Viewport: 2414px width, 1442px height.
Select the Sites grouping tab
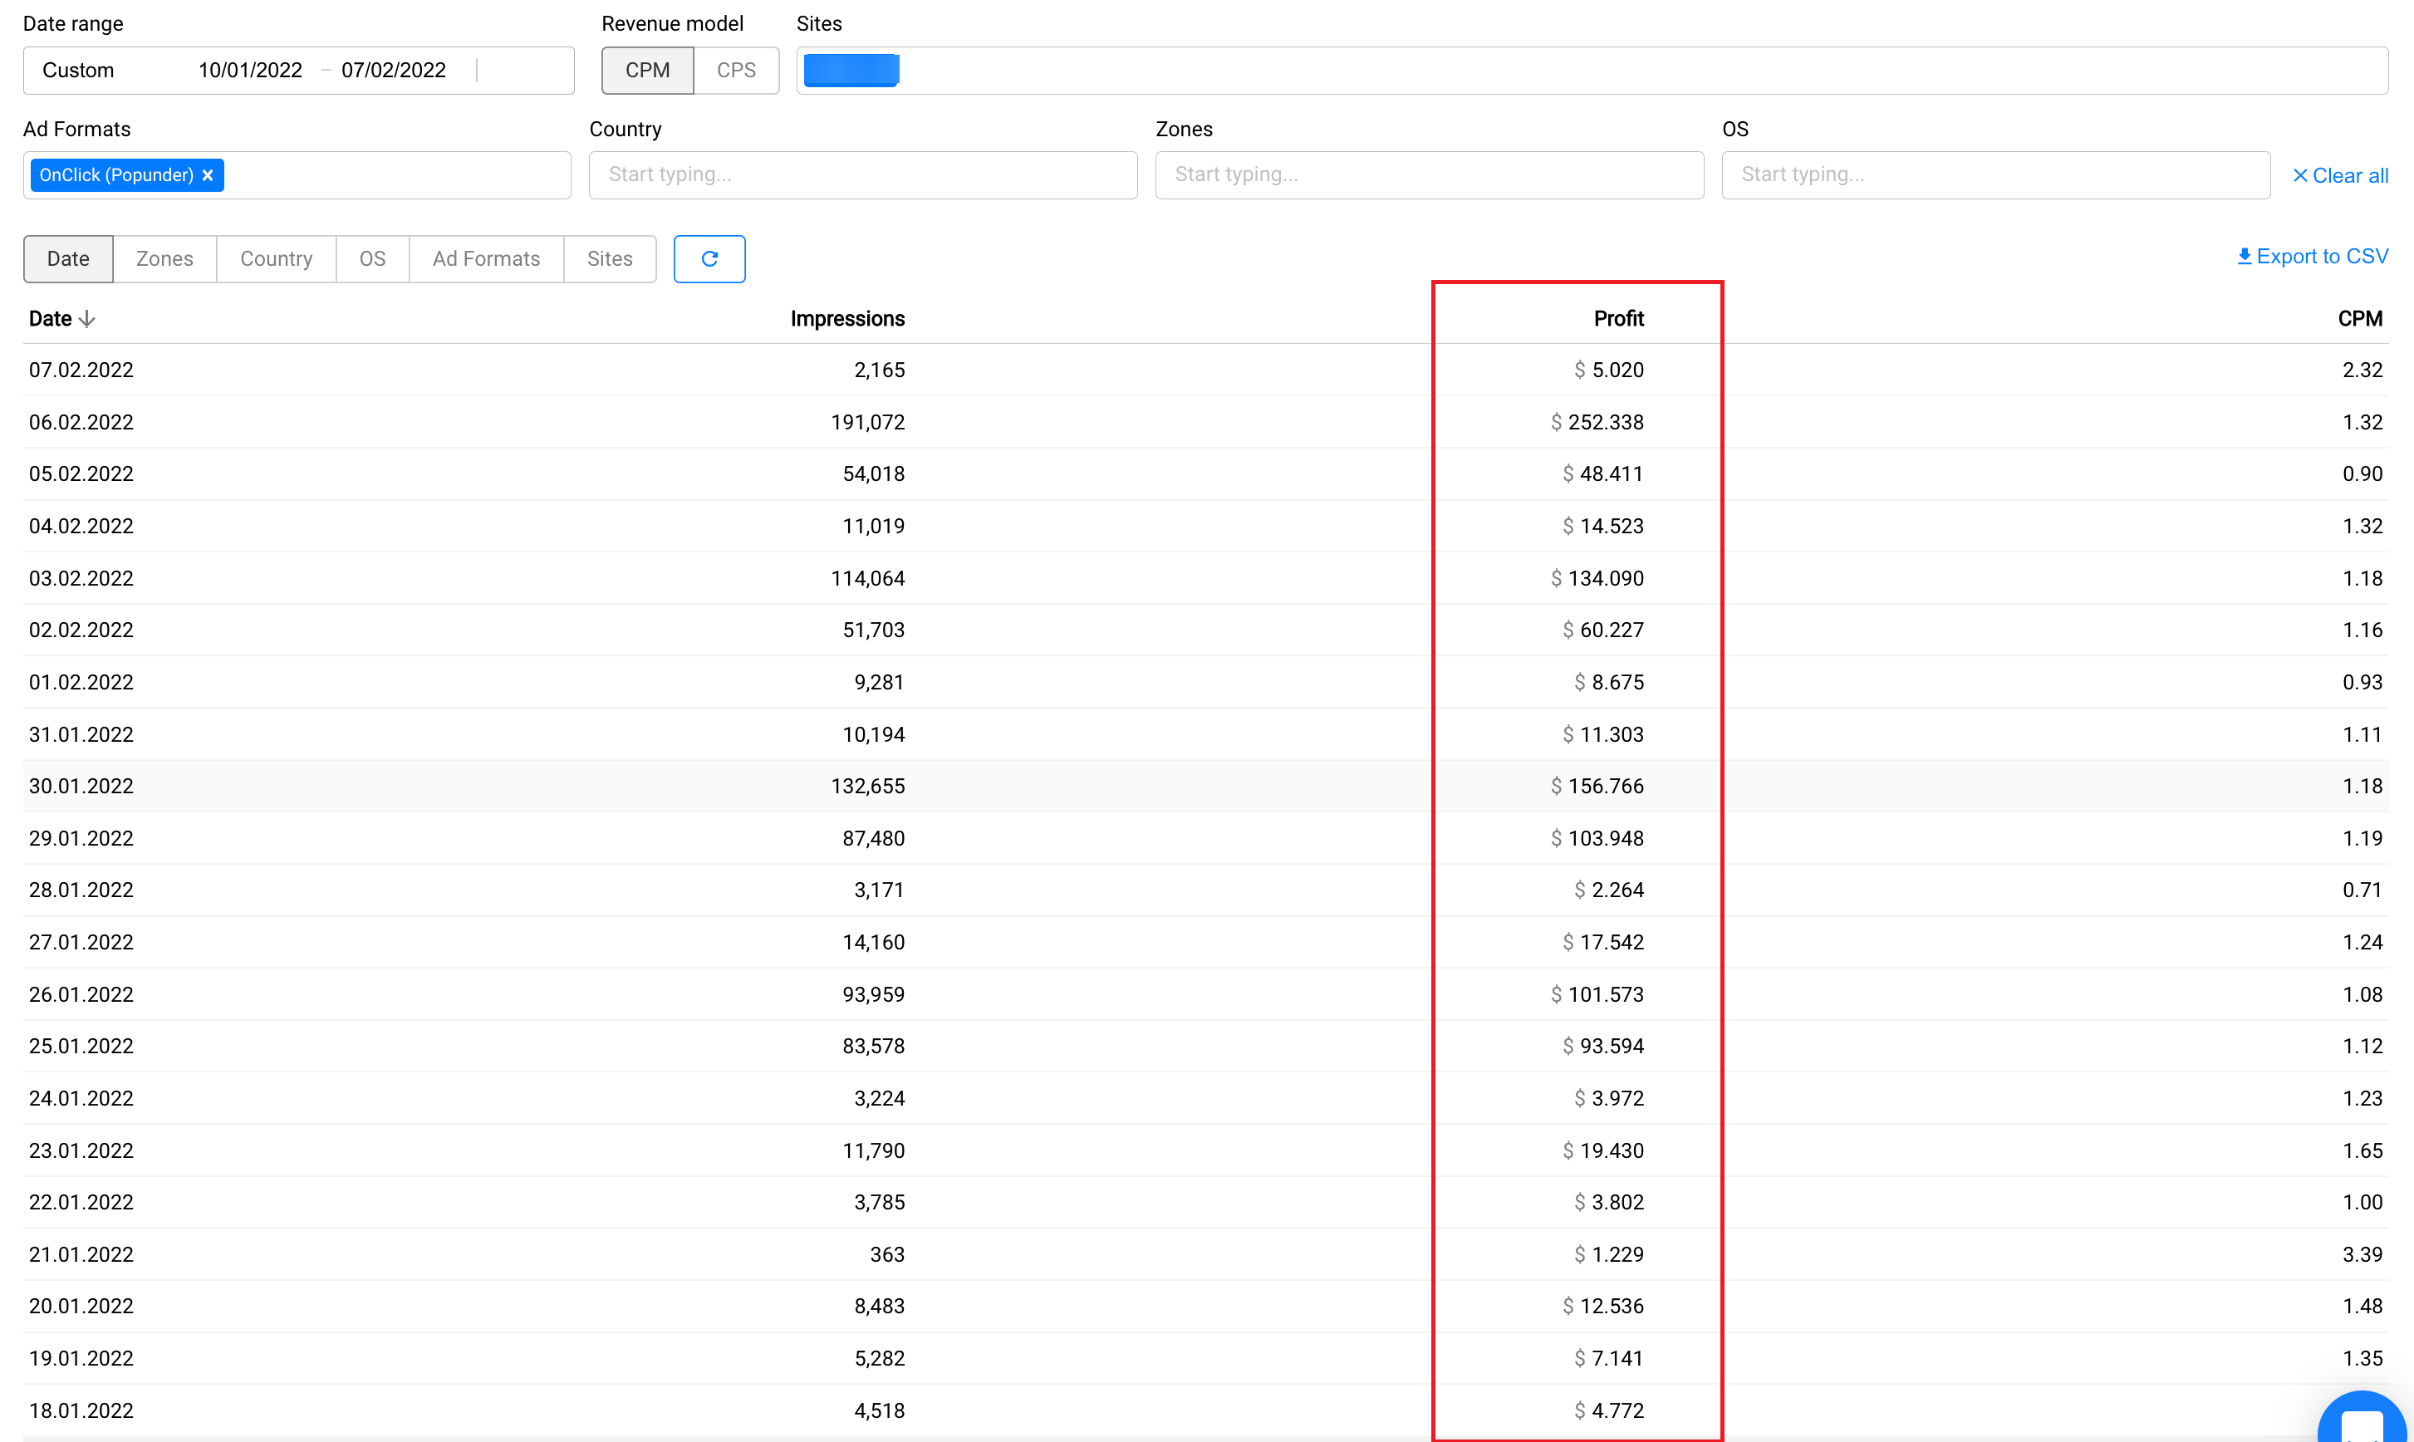[610, 258]
